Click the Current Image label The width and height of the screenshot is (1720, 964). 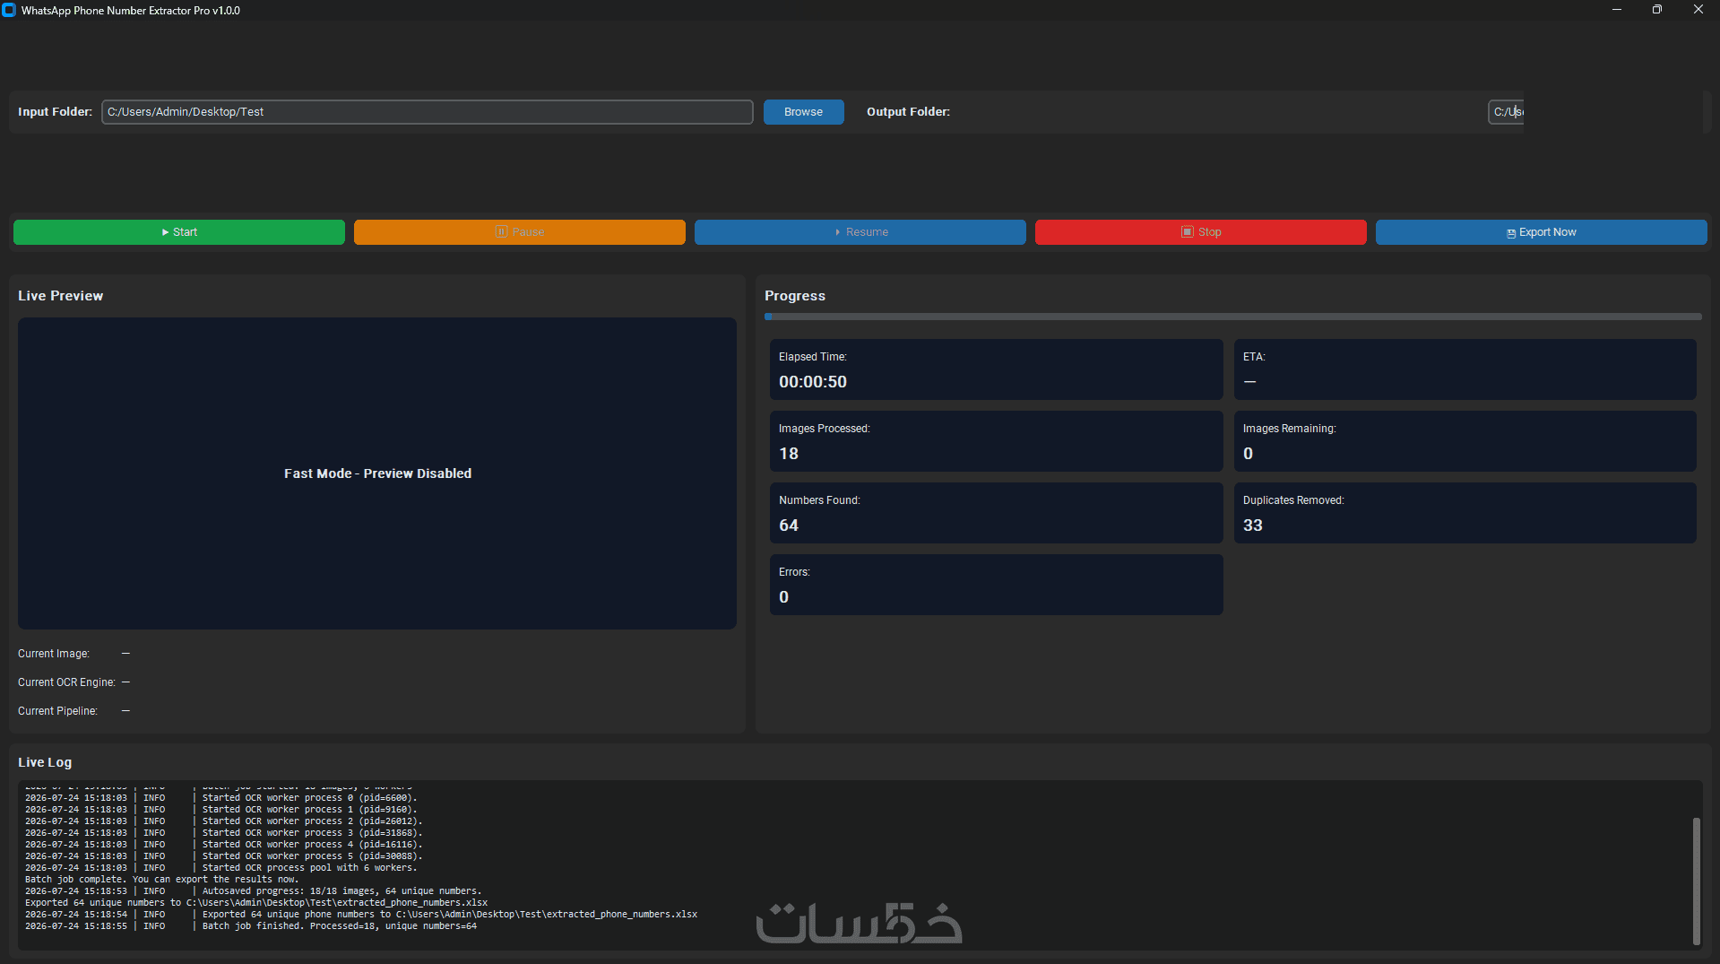click(54, 654)
